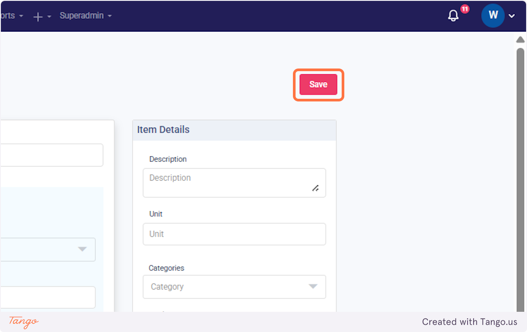Viewport: 527px width, 332px height.
Task: Click the red Save button
Action: click(x=318, y=84)
